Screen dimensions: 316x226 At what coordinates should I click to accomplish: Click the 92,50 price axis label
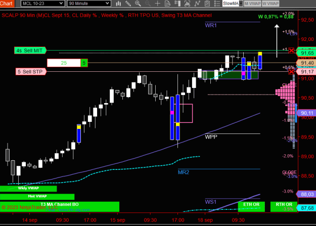click(307, 20)
